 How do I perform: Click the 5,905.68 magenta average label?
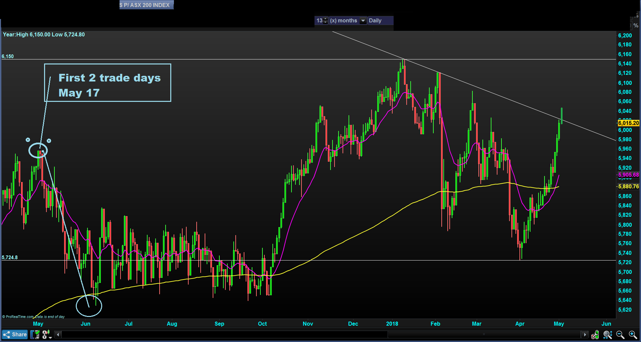tap(628, 175)
